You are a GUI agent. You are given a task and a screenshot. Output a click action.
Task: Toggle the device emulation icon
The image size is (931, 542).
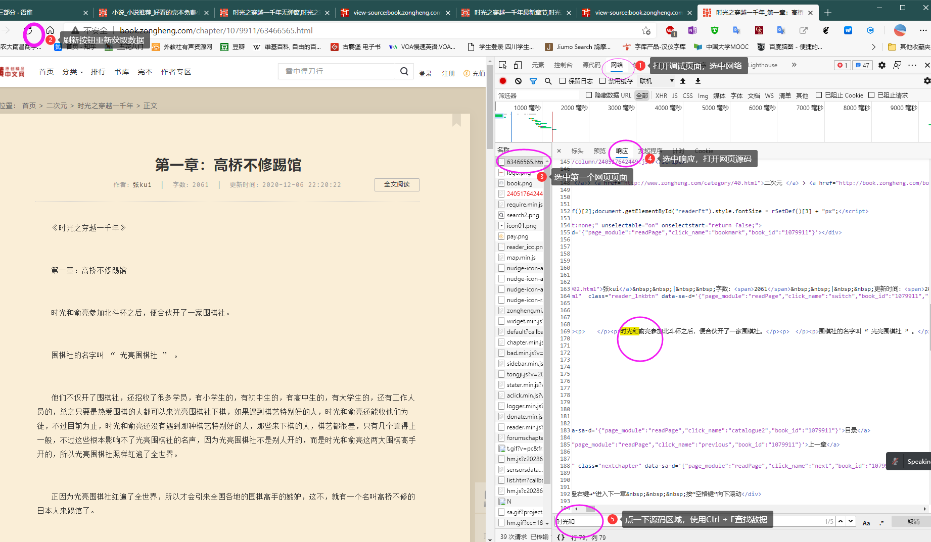click(518, 65)
